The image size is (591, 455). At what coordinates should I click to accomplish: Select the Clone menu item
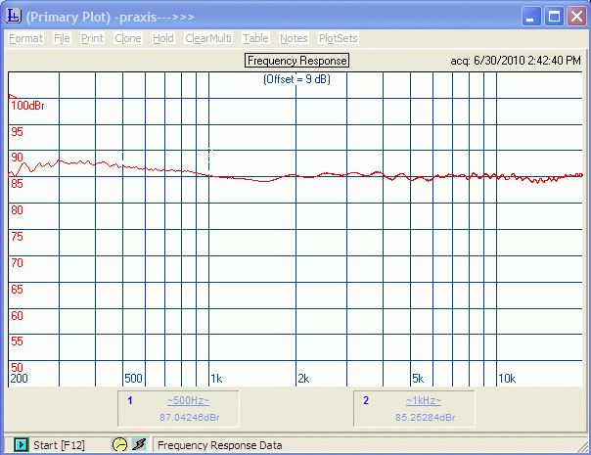click(x=128, y=38)
